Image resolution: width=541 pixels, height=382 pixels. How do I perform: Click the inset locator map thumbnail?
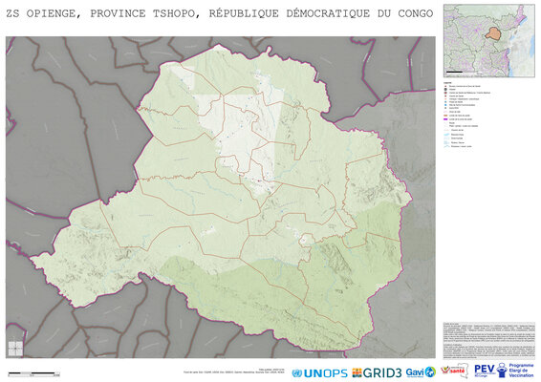488,41
